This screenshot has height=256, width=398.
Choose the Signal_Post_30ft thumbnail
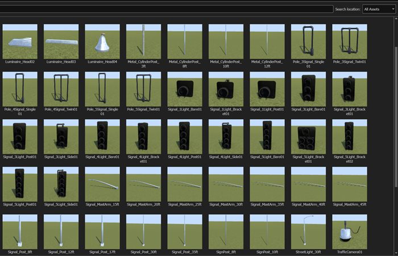(x=143, y=232)
